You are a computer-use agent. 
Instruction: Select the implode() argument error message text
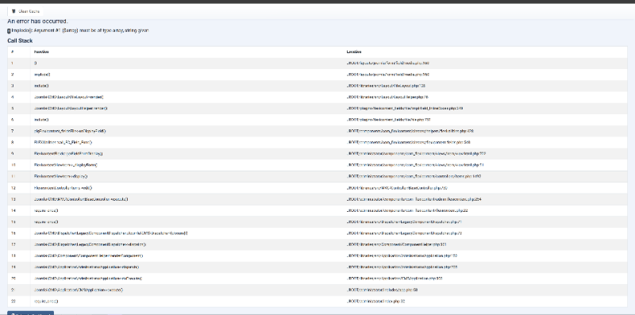tap(80, 30)
